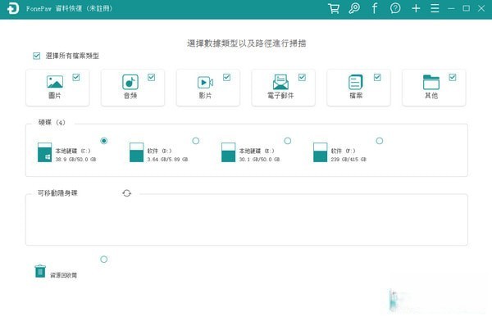The height and width of the screenshot is (321, 492).
Task: Click the music note audio icon 音頻
Action: [x=130, y=82]
